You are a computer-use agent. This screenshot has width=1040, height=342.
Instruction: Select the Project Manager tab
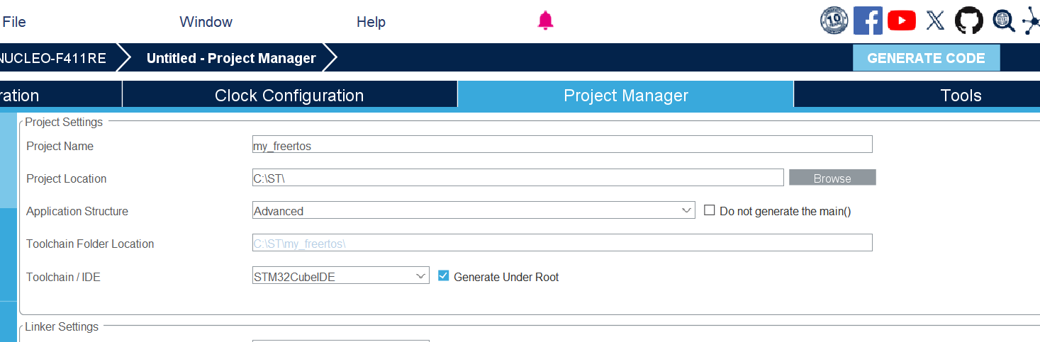[x=625, y=96]
